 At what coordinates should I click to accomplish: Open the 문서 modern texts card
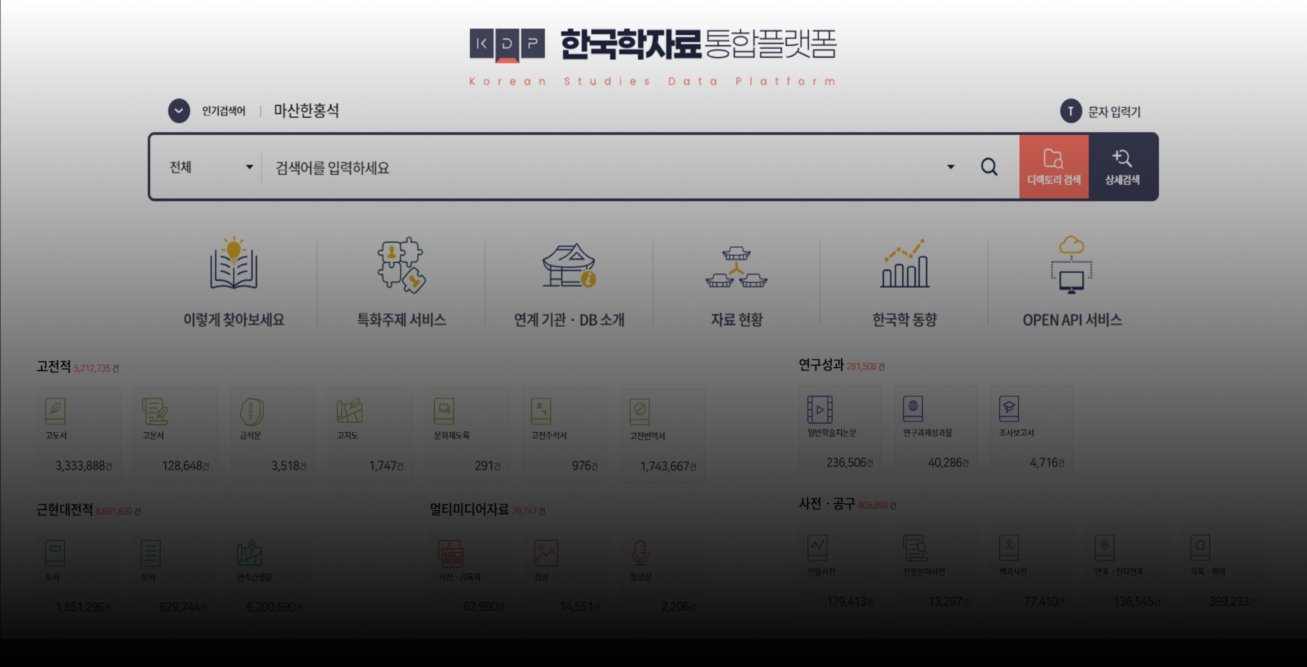(173, 576)
